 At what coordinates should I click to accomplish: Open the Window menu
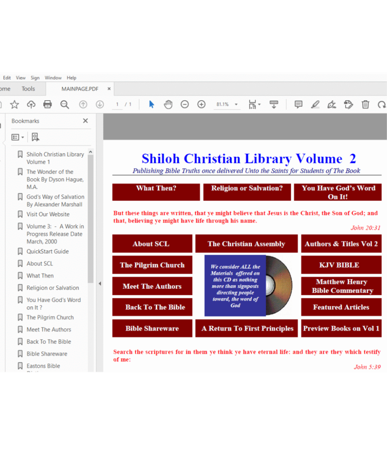coord(53,78)
